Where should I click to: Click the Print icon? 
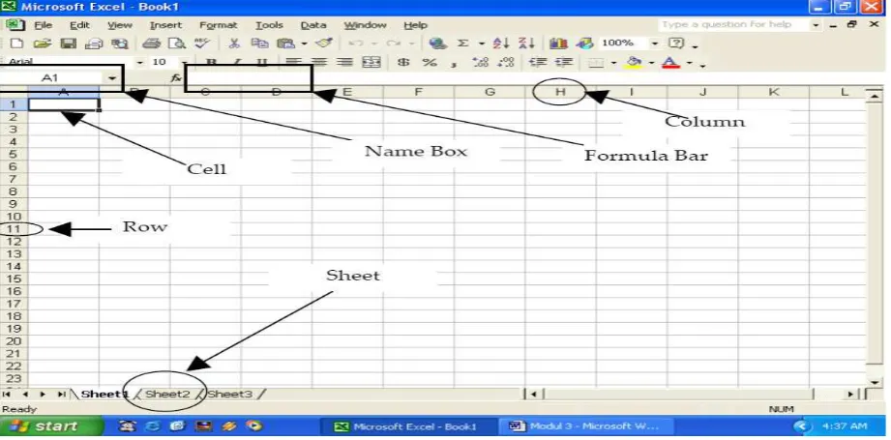click(151, 44)
